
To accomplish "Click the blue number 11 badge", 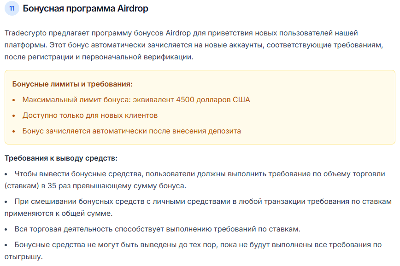I will click(12, 8).
